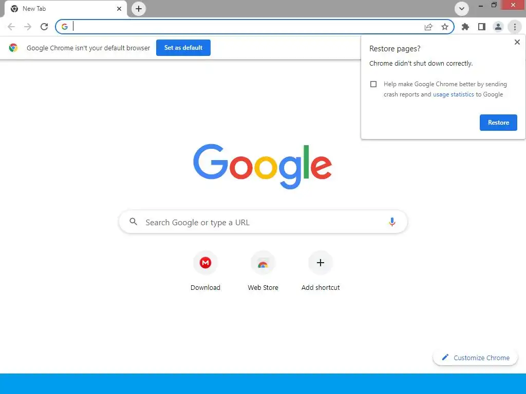Click the Restore button

pyautogui.click(x=498, y=123)
